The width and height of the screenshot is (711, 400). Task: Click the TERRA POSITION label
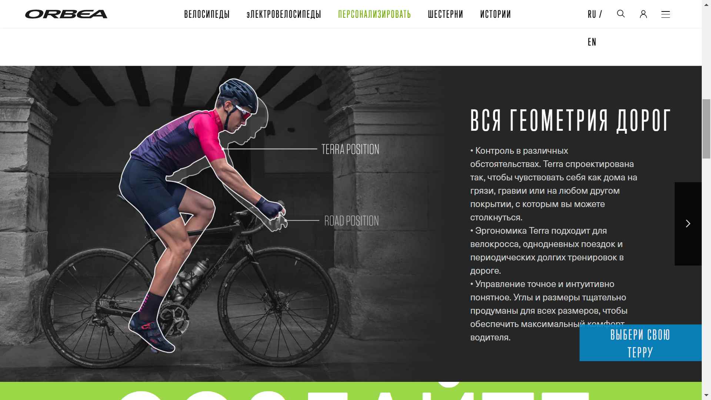pyautogui.click(x=350, y=149)
